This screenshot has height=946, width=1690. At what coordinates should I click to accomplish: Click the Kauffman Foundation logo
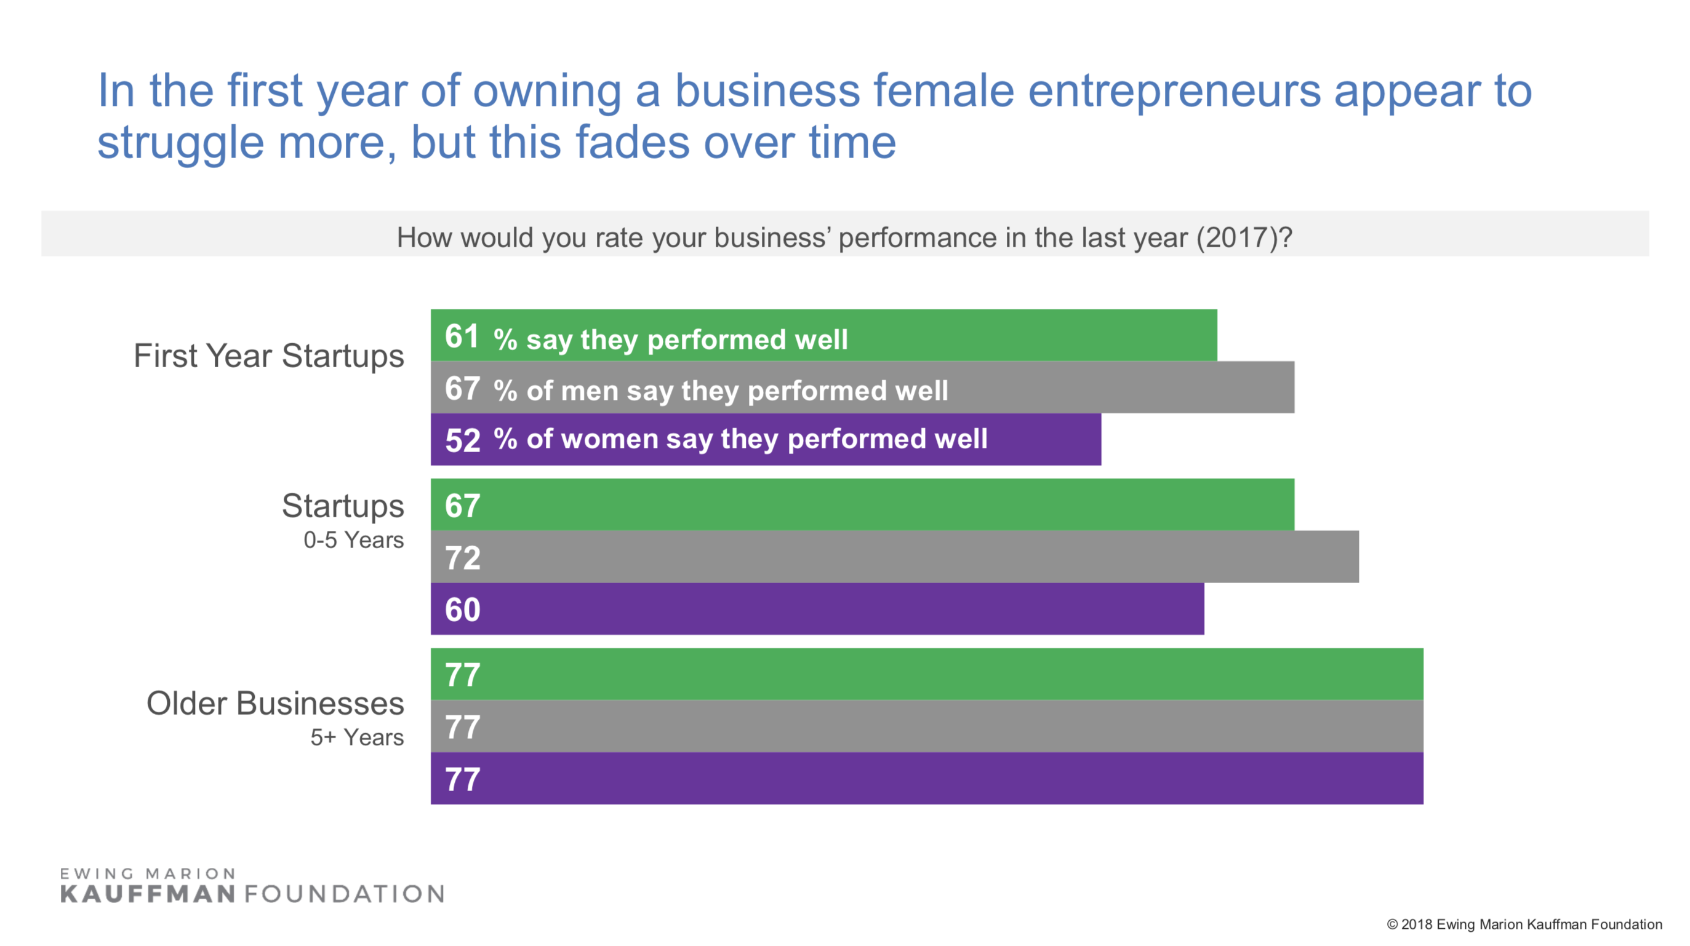[x=252, y=886]
